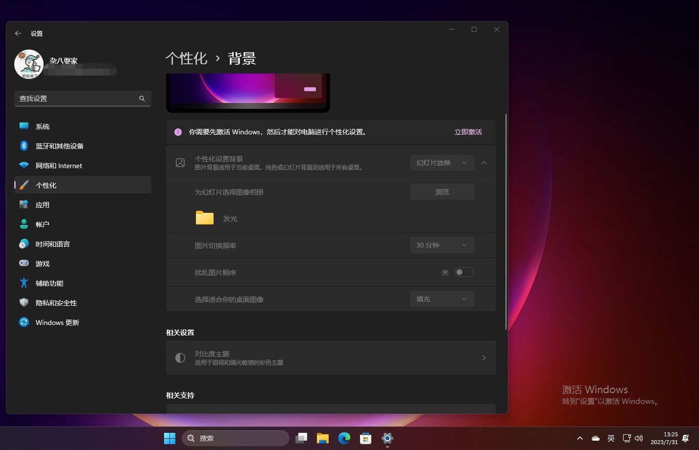The height and width of the screenshot is (450, 699).
Task: Click the 浏览 button to pick album
Action: [441, 191]
